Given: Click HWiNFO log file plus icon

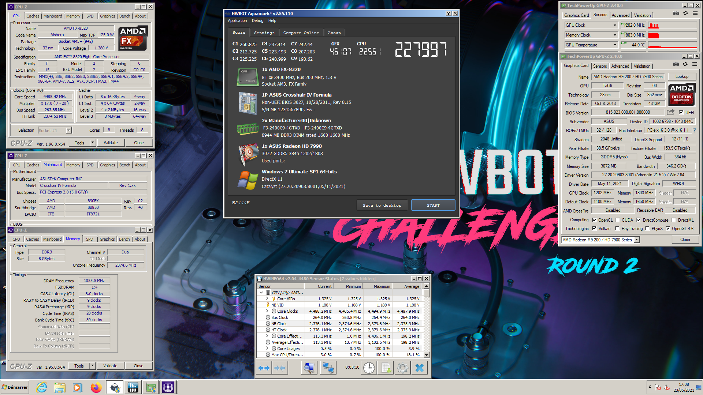Looking at the screenshot, I should 386,368.
